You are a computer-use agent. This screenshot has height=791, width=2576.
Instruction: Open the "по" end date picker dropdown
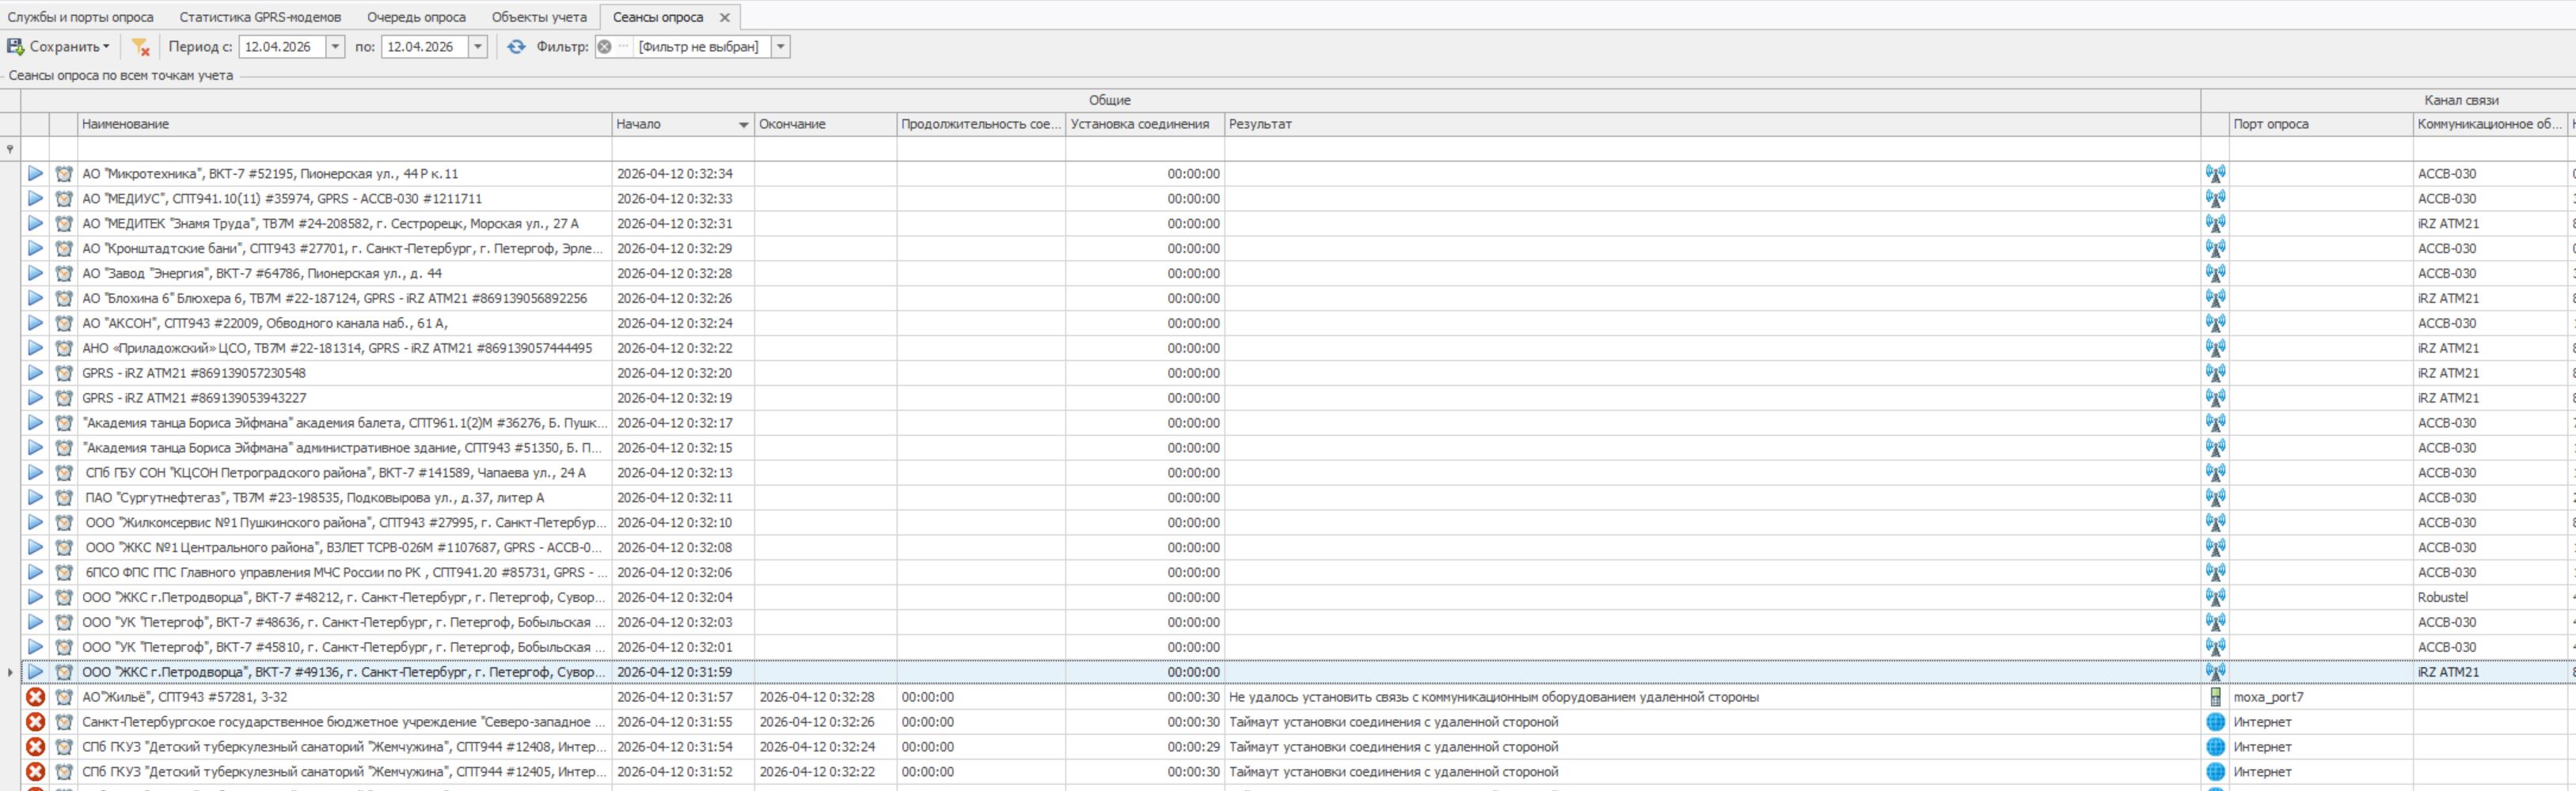click(x=478, y=47)
